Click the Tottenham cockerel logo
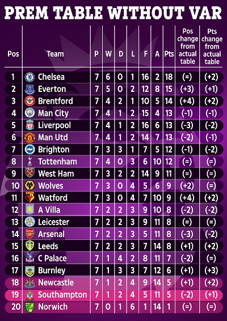 (x=30, y=162)
